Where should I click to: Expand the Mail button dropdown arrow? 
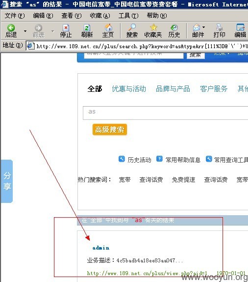(203, 27)
